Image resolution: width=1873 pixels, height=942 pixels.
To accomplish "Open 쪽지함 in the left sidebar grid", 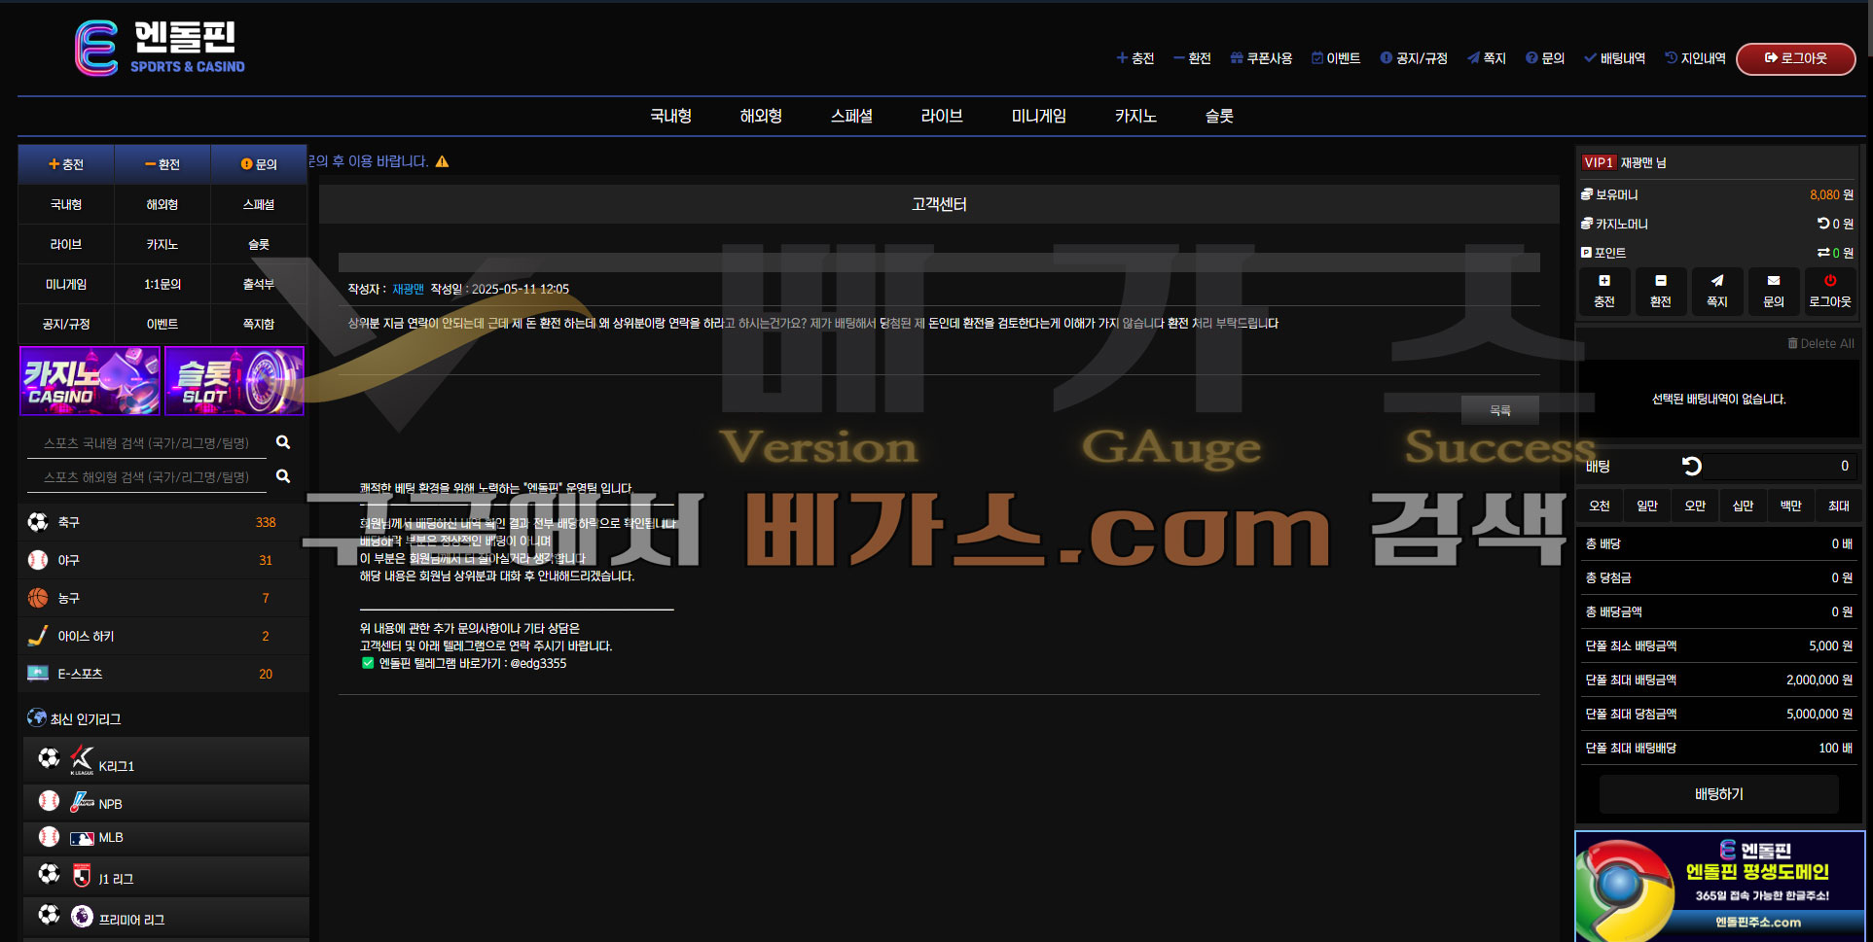I will coord(259,324).
